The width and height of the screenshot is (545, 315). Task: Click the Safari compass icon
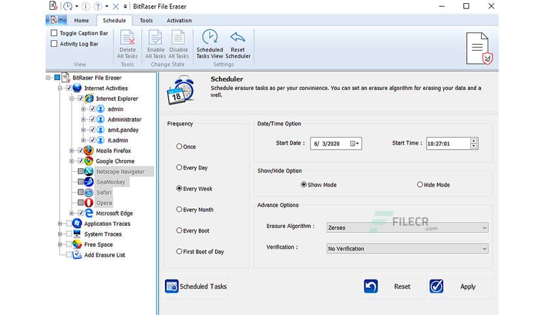pyautogui.click(x=89, y=192)
